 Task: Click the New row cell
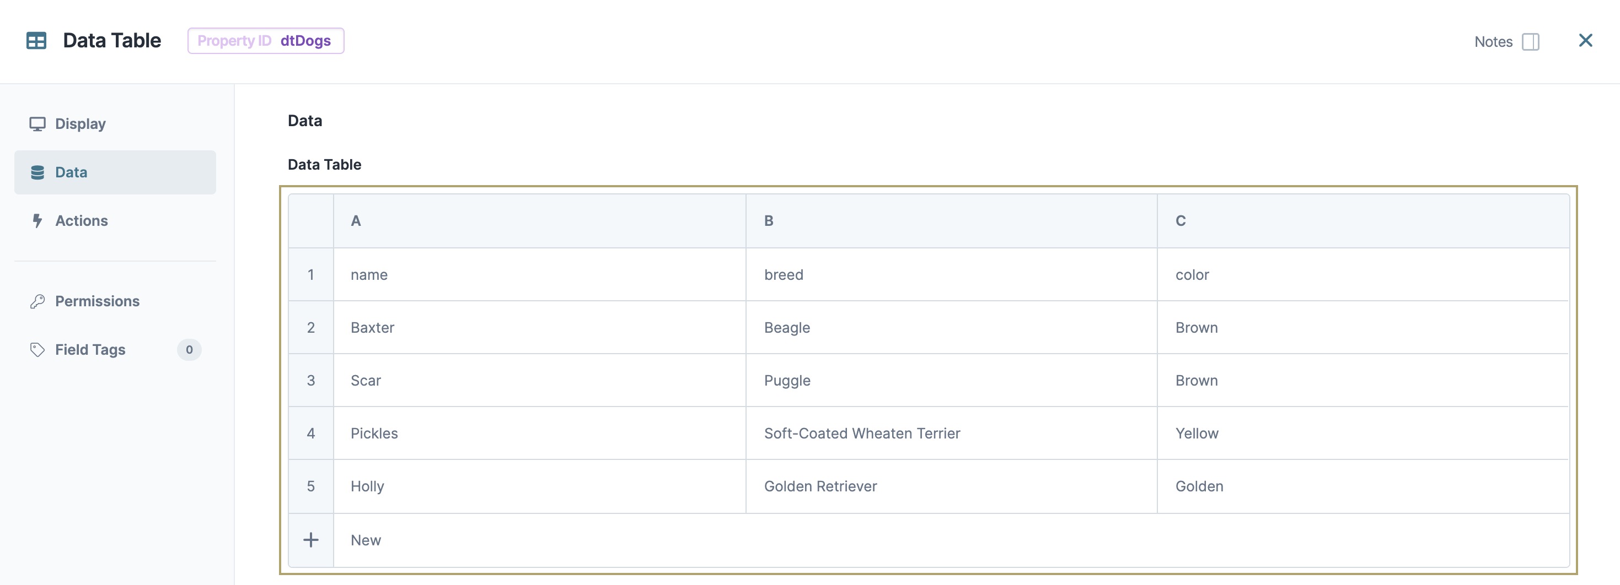point(951,540)
